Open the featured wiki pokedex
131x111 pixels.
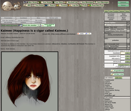pos(116,40)
